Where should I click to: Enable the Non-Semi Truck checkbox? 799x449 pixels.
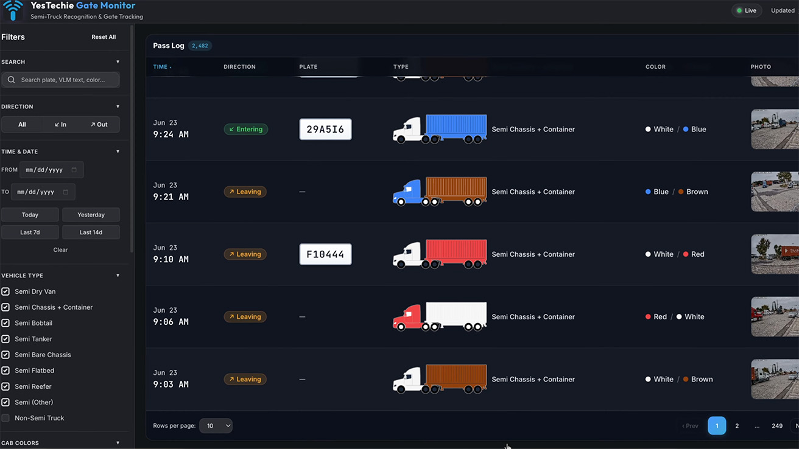coord(5,418)
